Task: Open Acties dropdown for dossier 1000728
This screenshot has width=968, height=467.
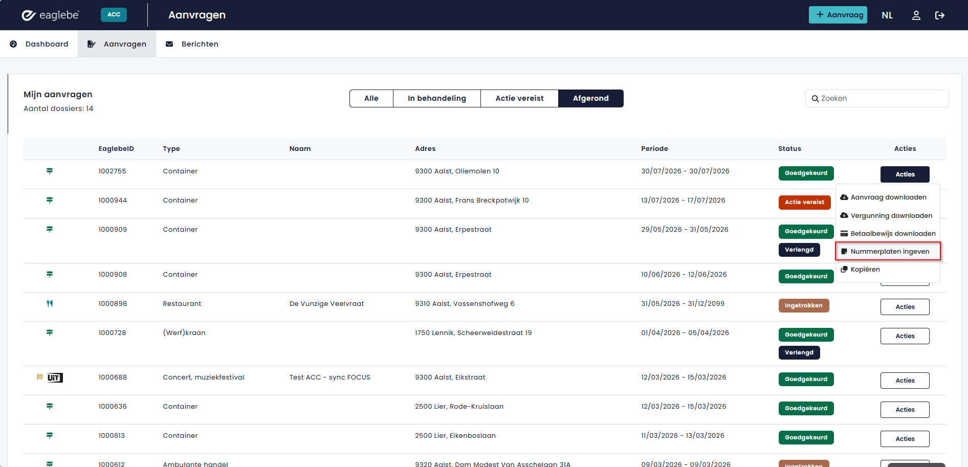Action: 905,336
